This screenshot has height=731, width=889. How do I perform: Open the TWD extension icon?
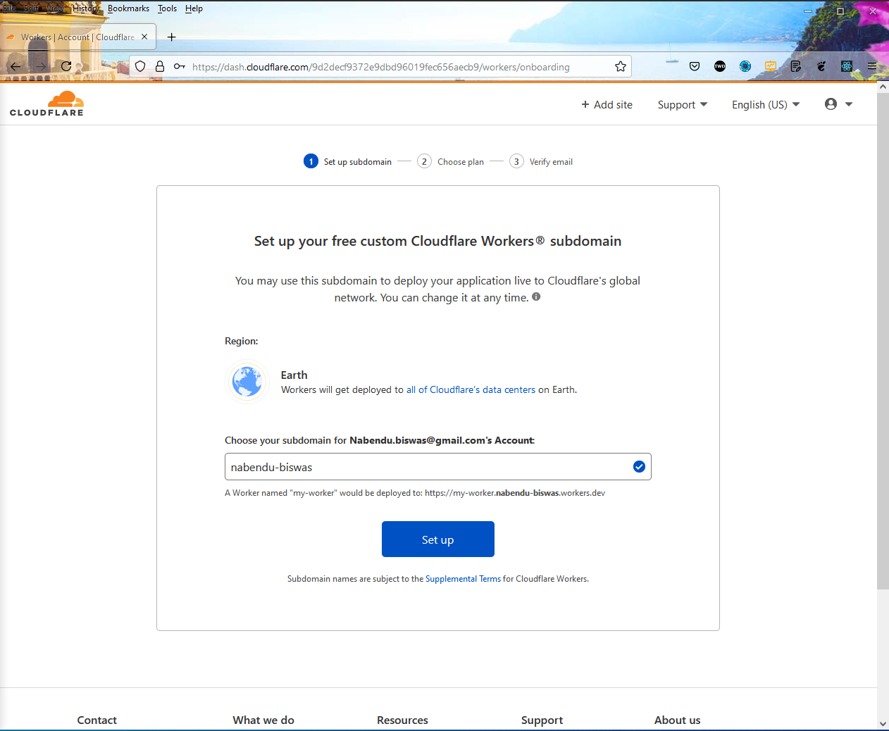click(x=720, y=66)
